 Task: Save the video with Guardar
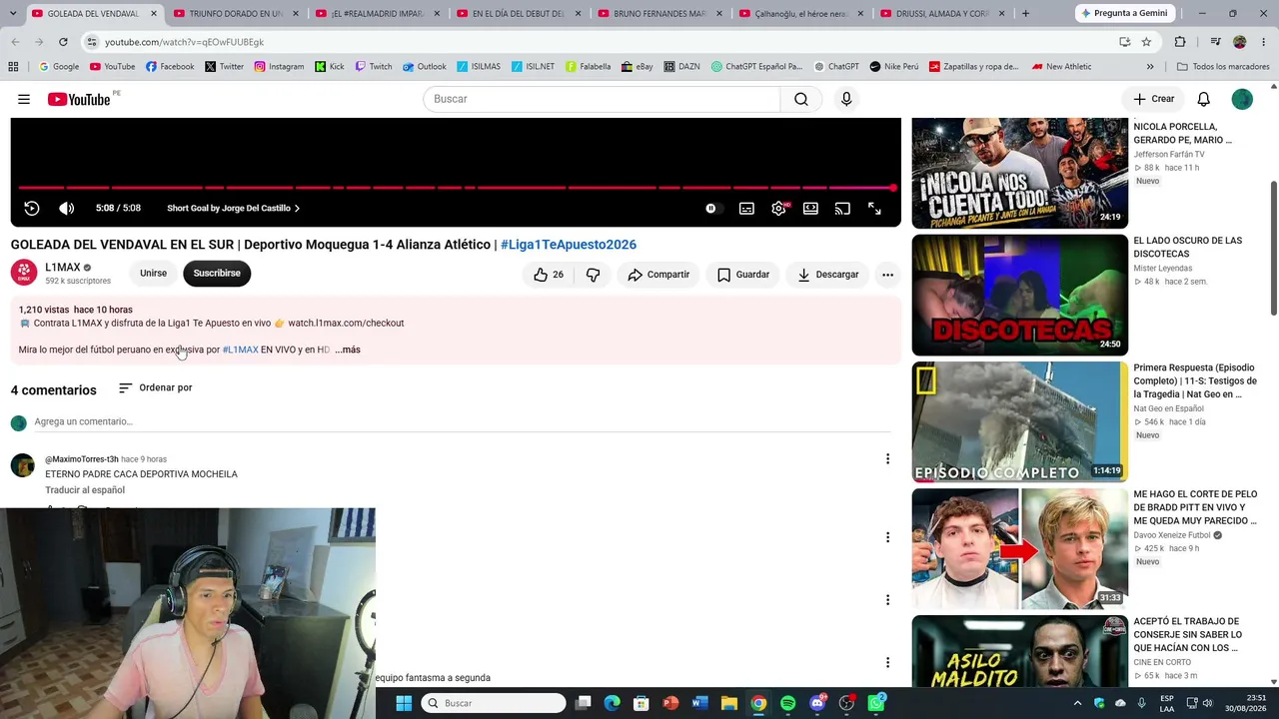point(742,275)
